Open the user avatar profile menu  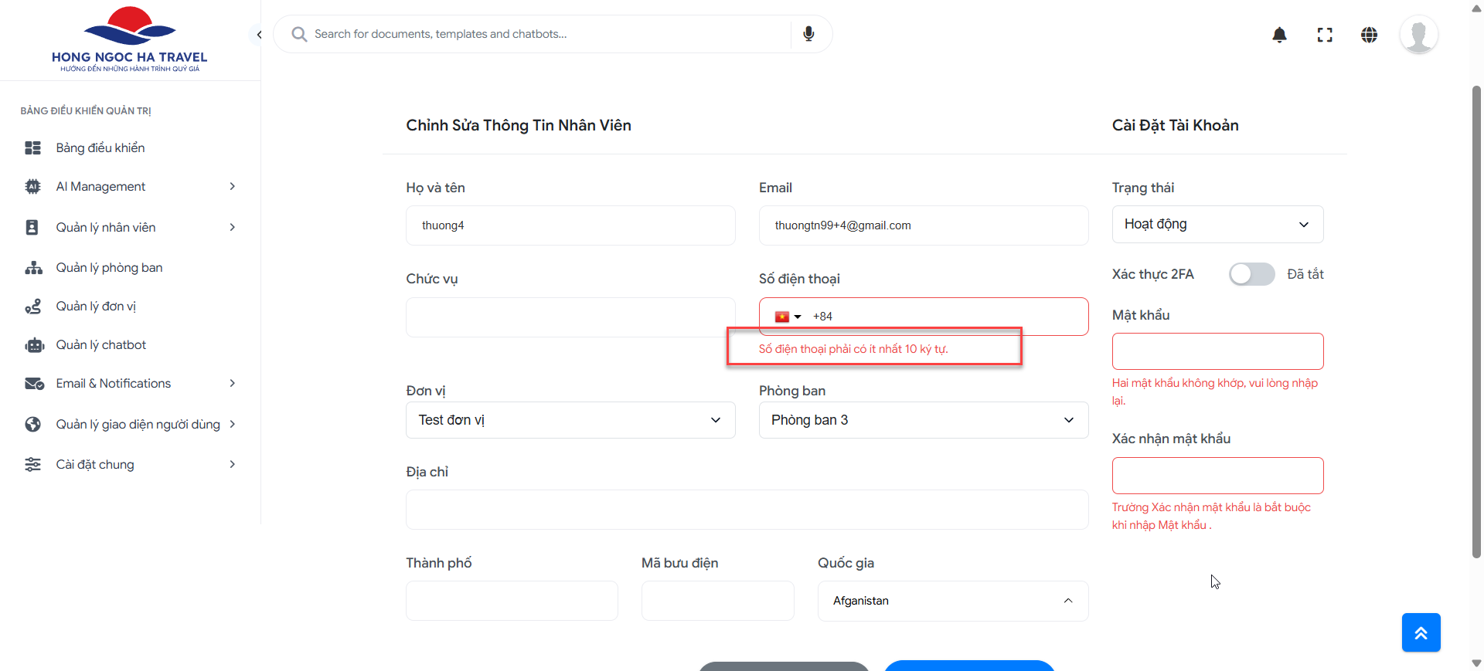coord(1418,35)
